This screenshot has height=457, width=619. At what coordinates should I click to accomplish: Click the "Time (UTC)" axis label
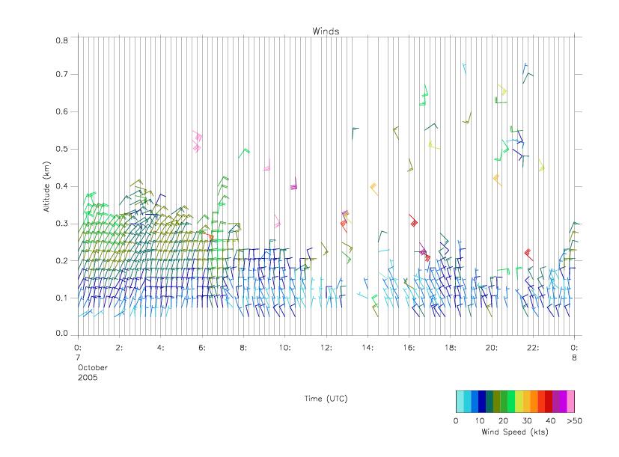(326, 399)
